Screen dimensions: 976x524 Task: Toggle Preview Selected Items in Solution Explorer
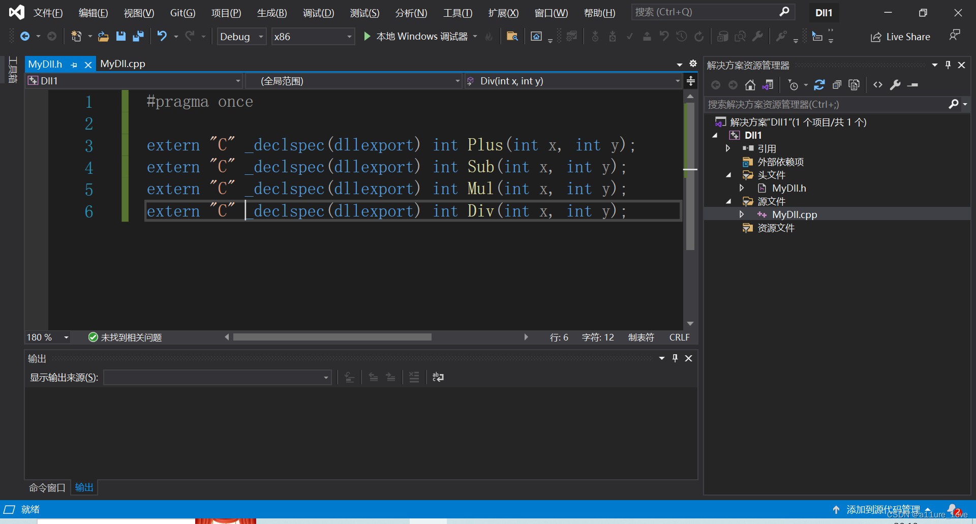[x=913, y=85]
